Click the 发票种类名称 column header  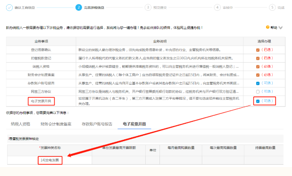pos(50,148)
